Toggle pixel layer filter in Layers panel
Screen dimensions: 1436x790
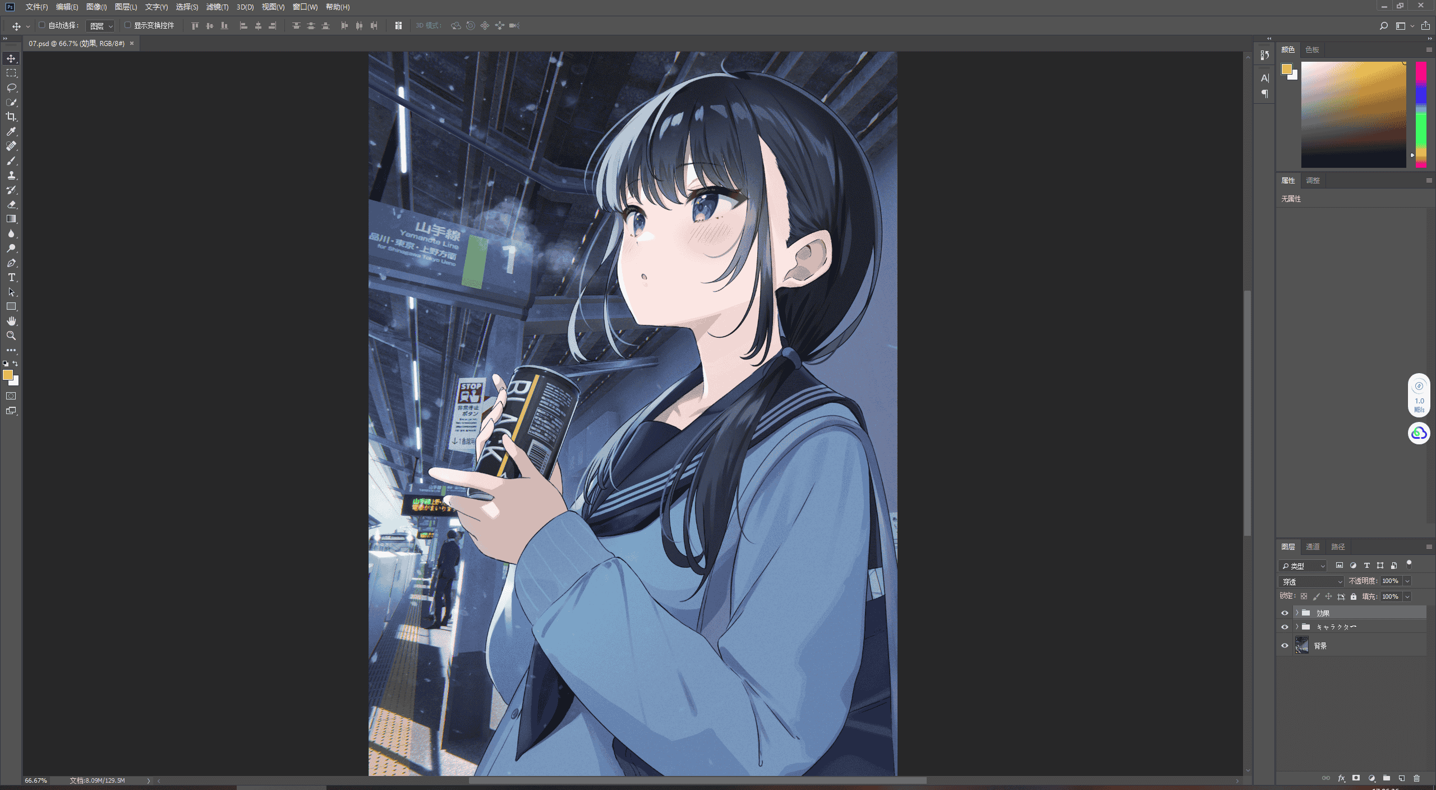click(x=1340, y=565)
